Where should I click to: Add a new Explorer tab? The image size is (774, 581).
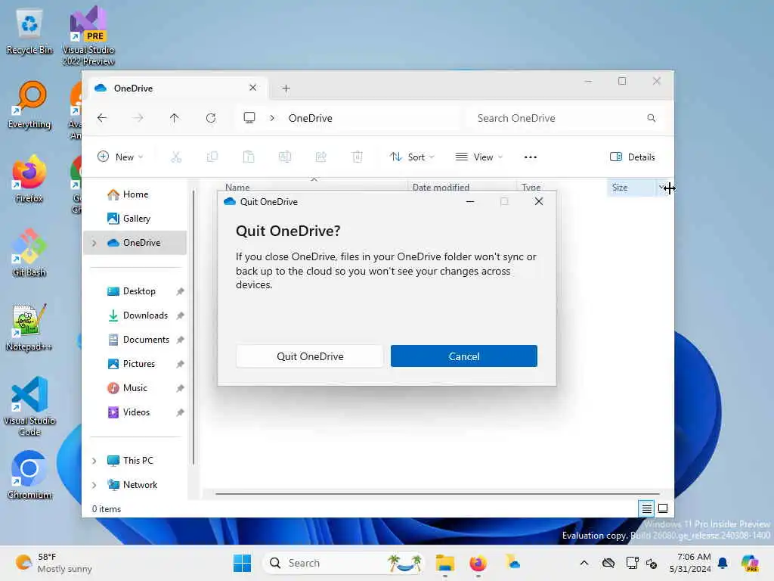tap(286, 89)
